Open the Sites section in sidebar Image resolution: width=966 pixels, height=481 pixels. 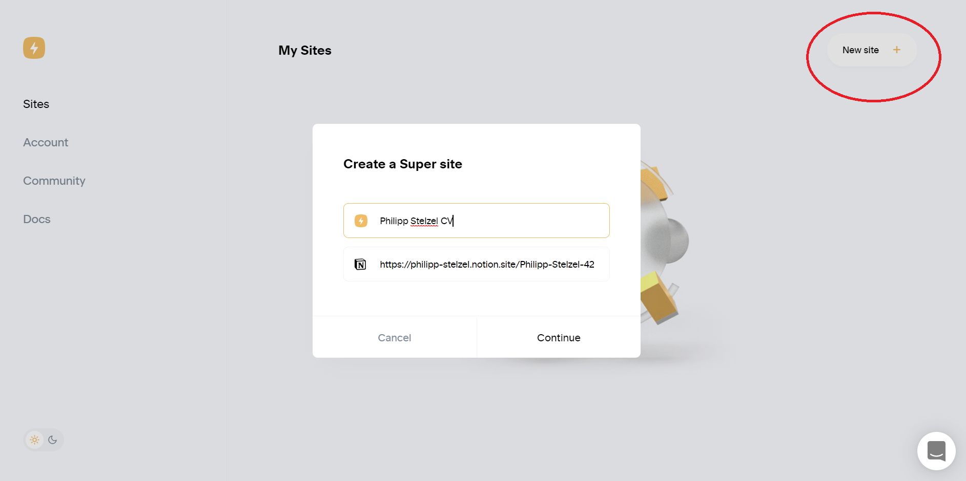pyautogui.click(x=36, y=104)
